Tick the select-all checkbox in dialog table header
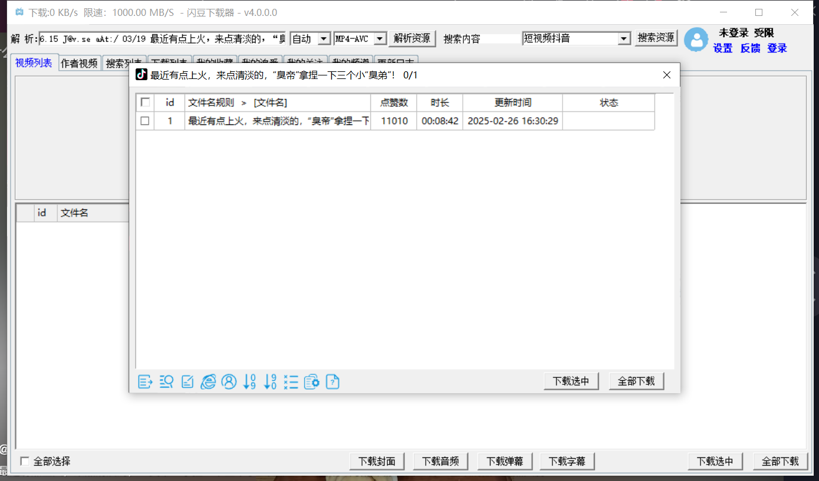The image size is (819, 481). click(145, 103)
